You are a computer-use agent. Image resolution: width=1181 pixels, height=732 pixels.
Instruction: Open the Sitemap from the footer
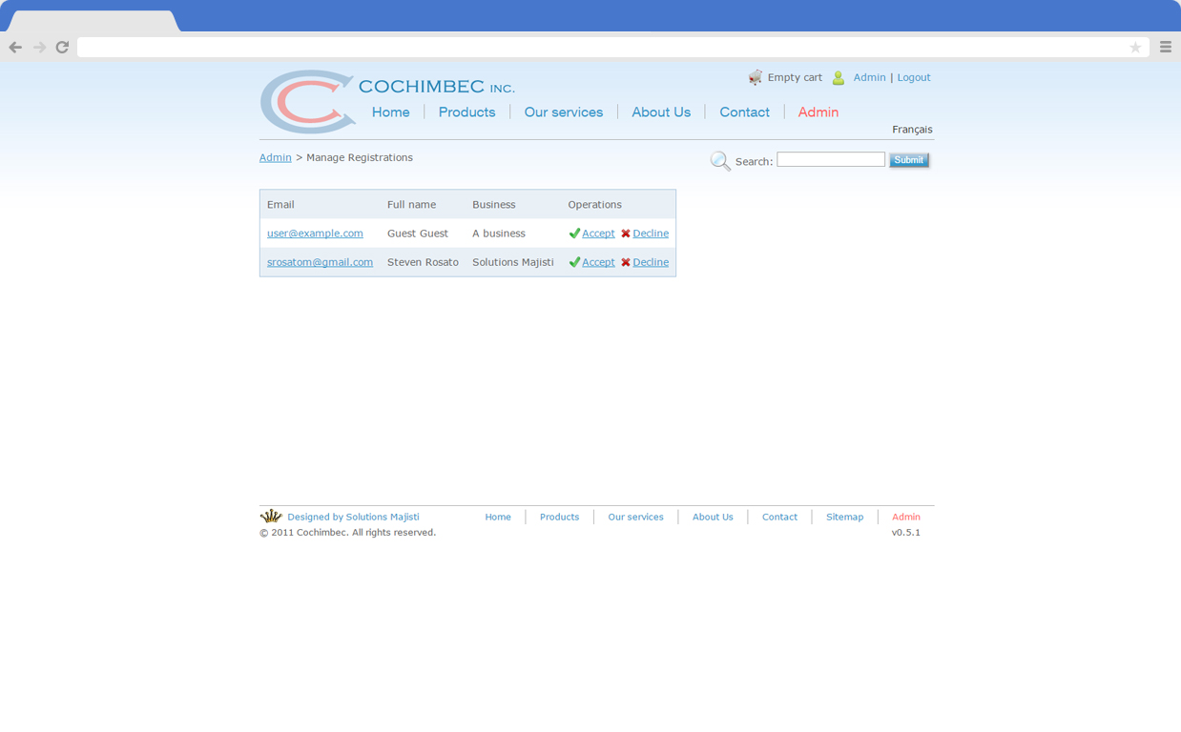pos(844,517)
